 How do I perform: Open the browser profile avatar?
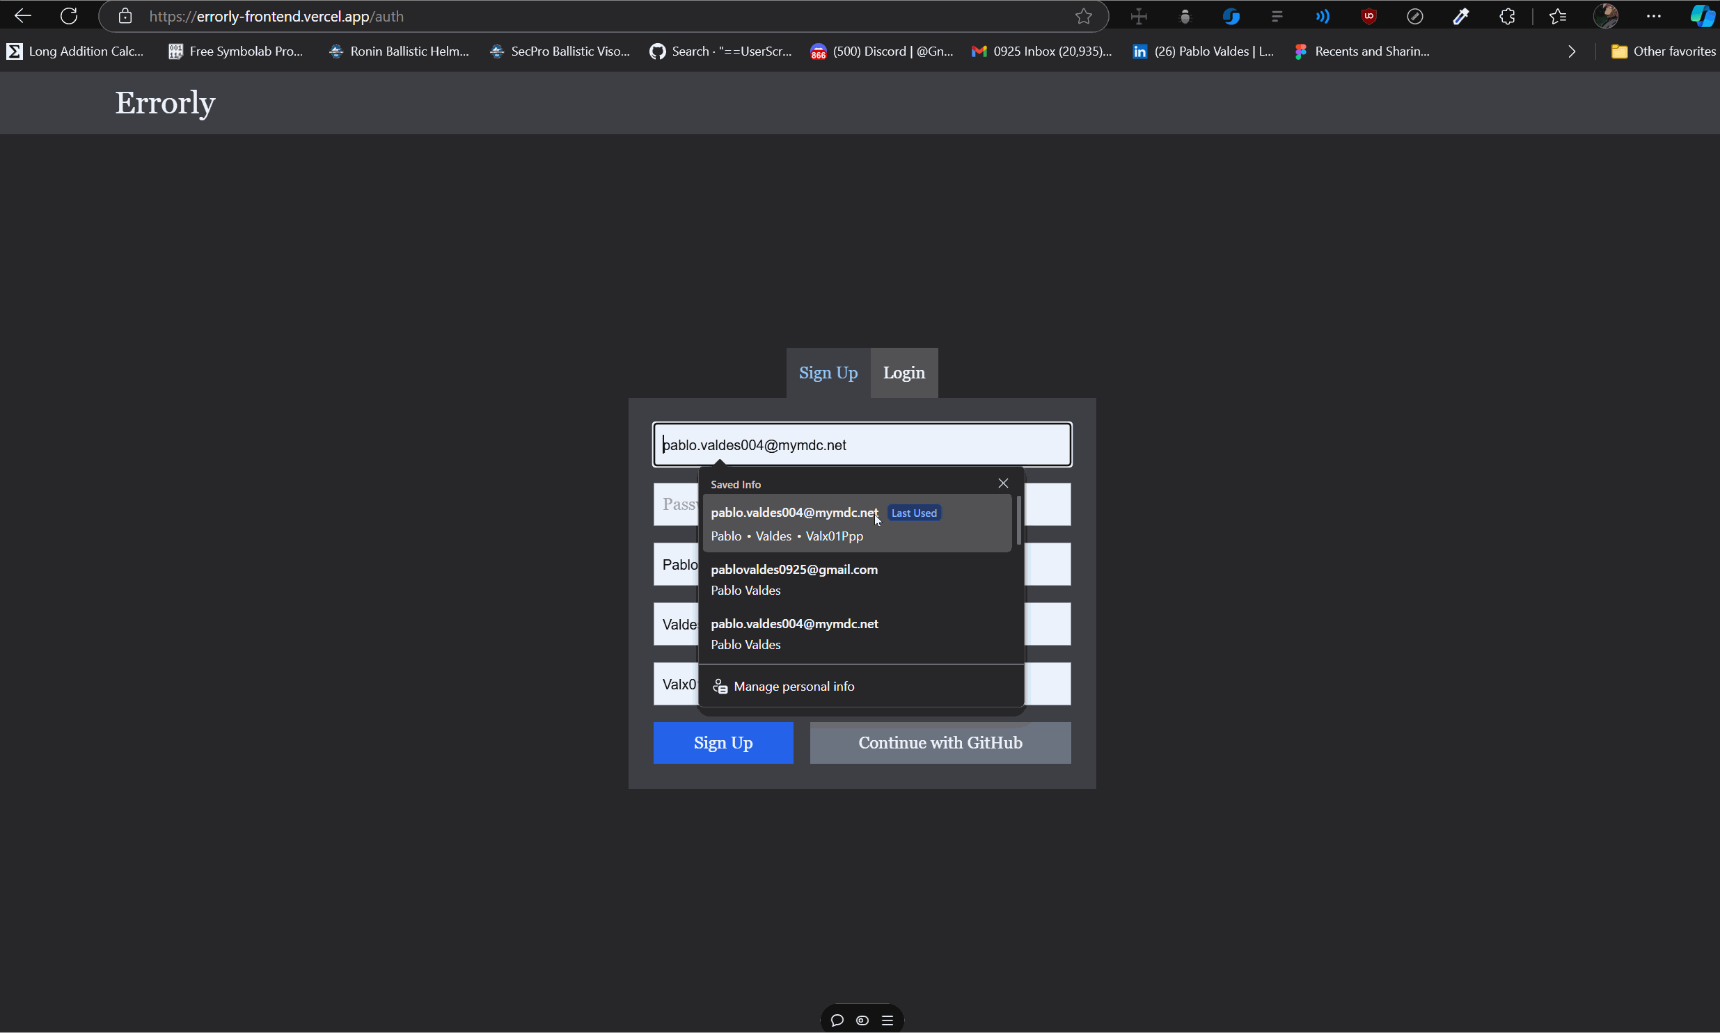click(1606, 16)
